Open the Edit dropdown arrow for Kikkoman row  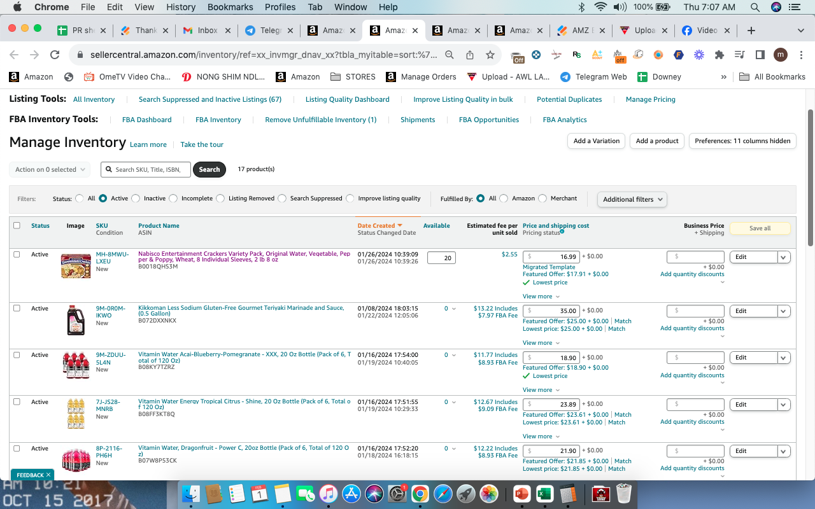point(784,311)
